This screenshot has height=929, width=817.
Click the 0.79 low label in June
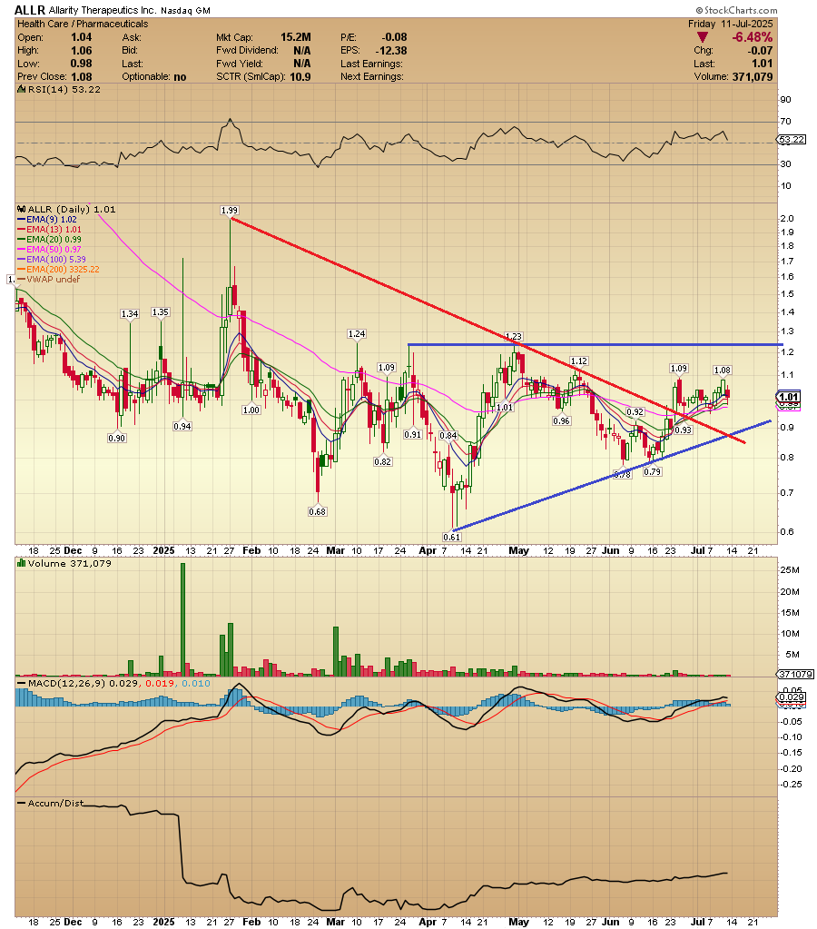(653, 472)
